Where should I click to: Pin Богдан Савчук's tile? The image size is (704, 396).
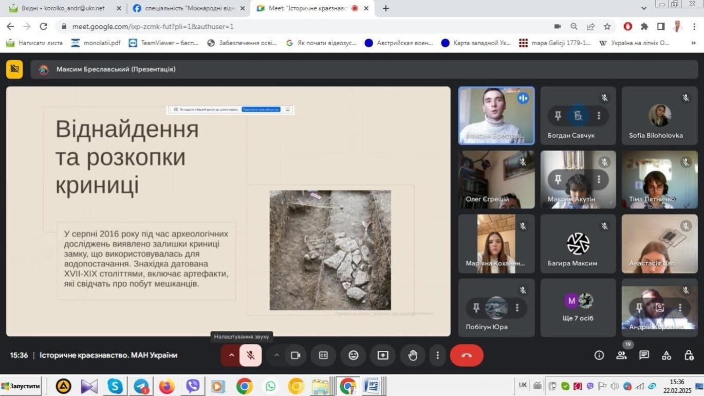click(x=558, y=116)
